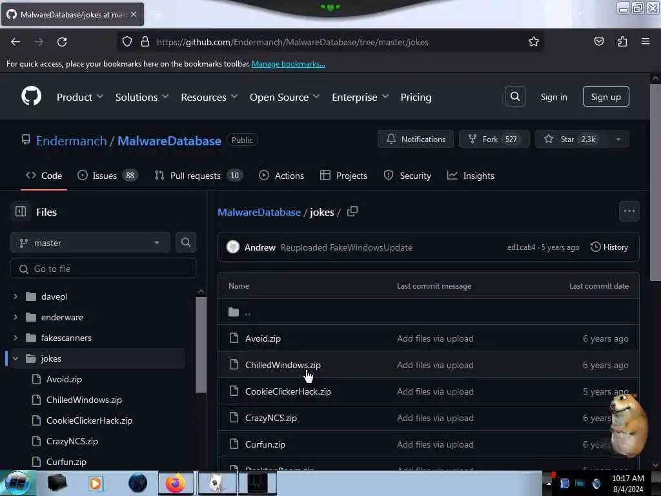The image size is (661, 496).
Task: Collapse file tree with side panel icon
Action: coord(21,211)
